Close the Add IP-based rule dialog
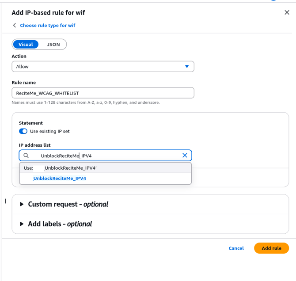Viewport: 296px width, 281px height. 287,13
